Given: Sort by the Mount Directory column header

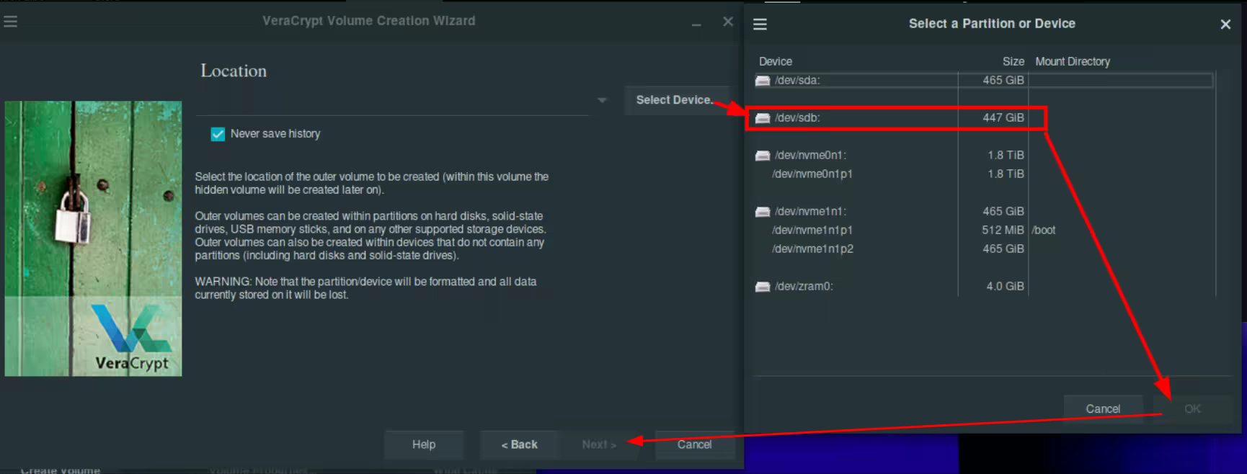Looking at the screenshot, I should [1073, 62].
